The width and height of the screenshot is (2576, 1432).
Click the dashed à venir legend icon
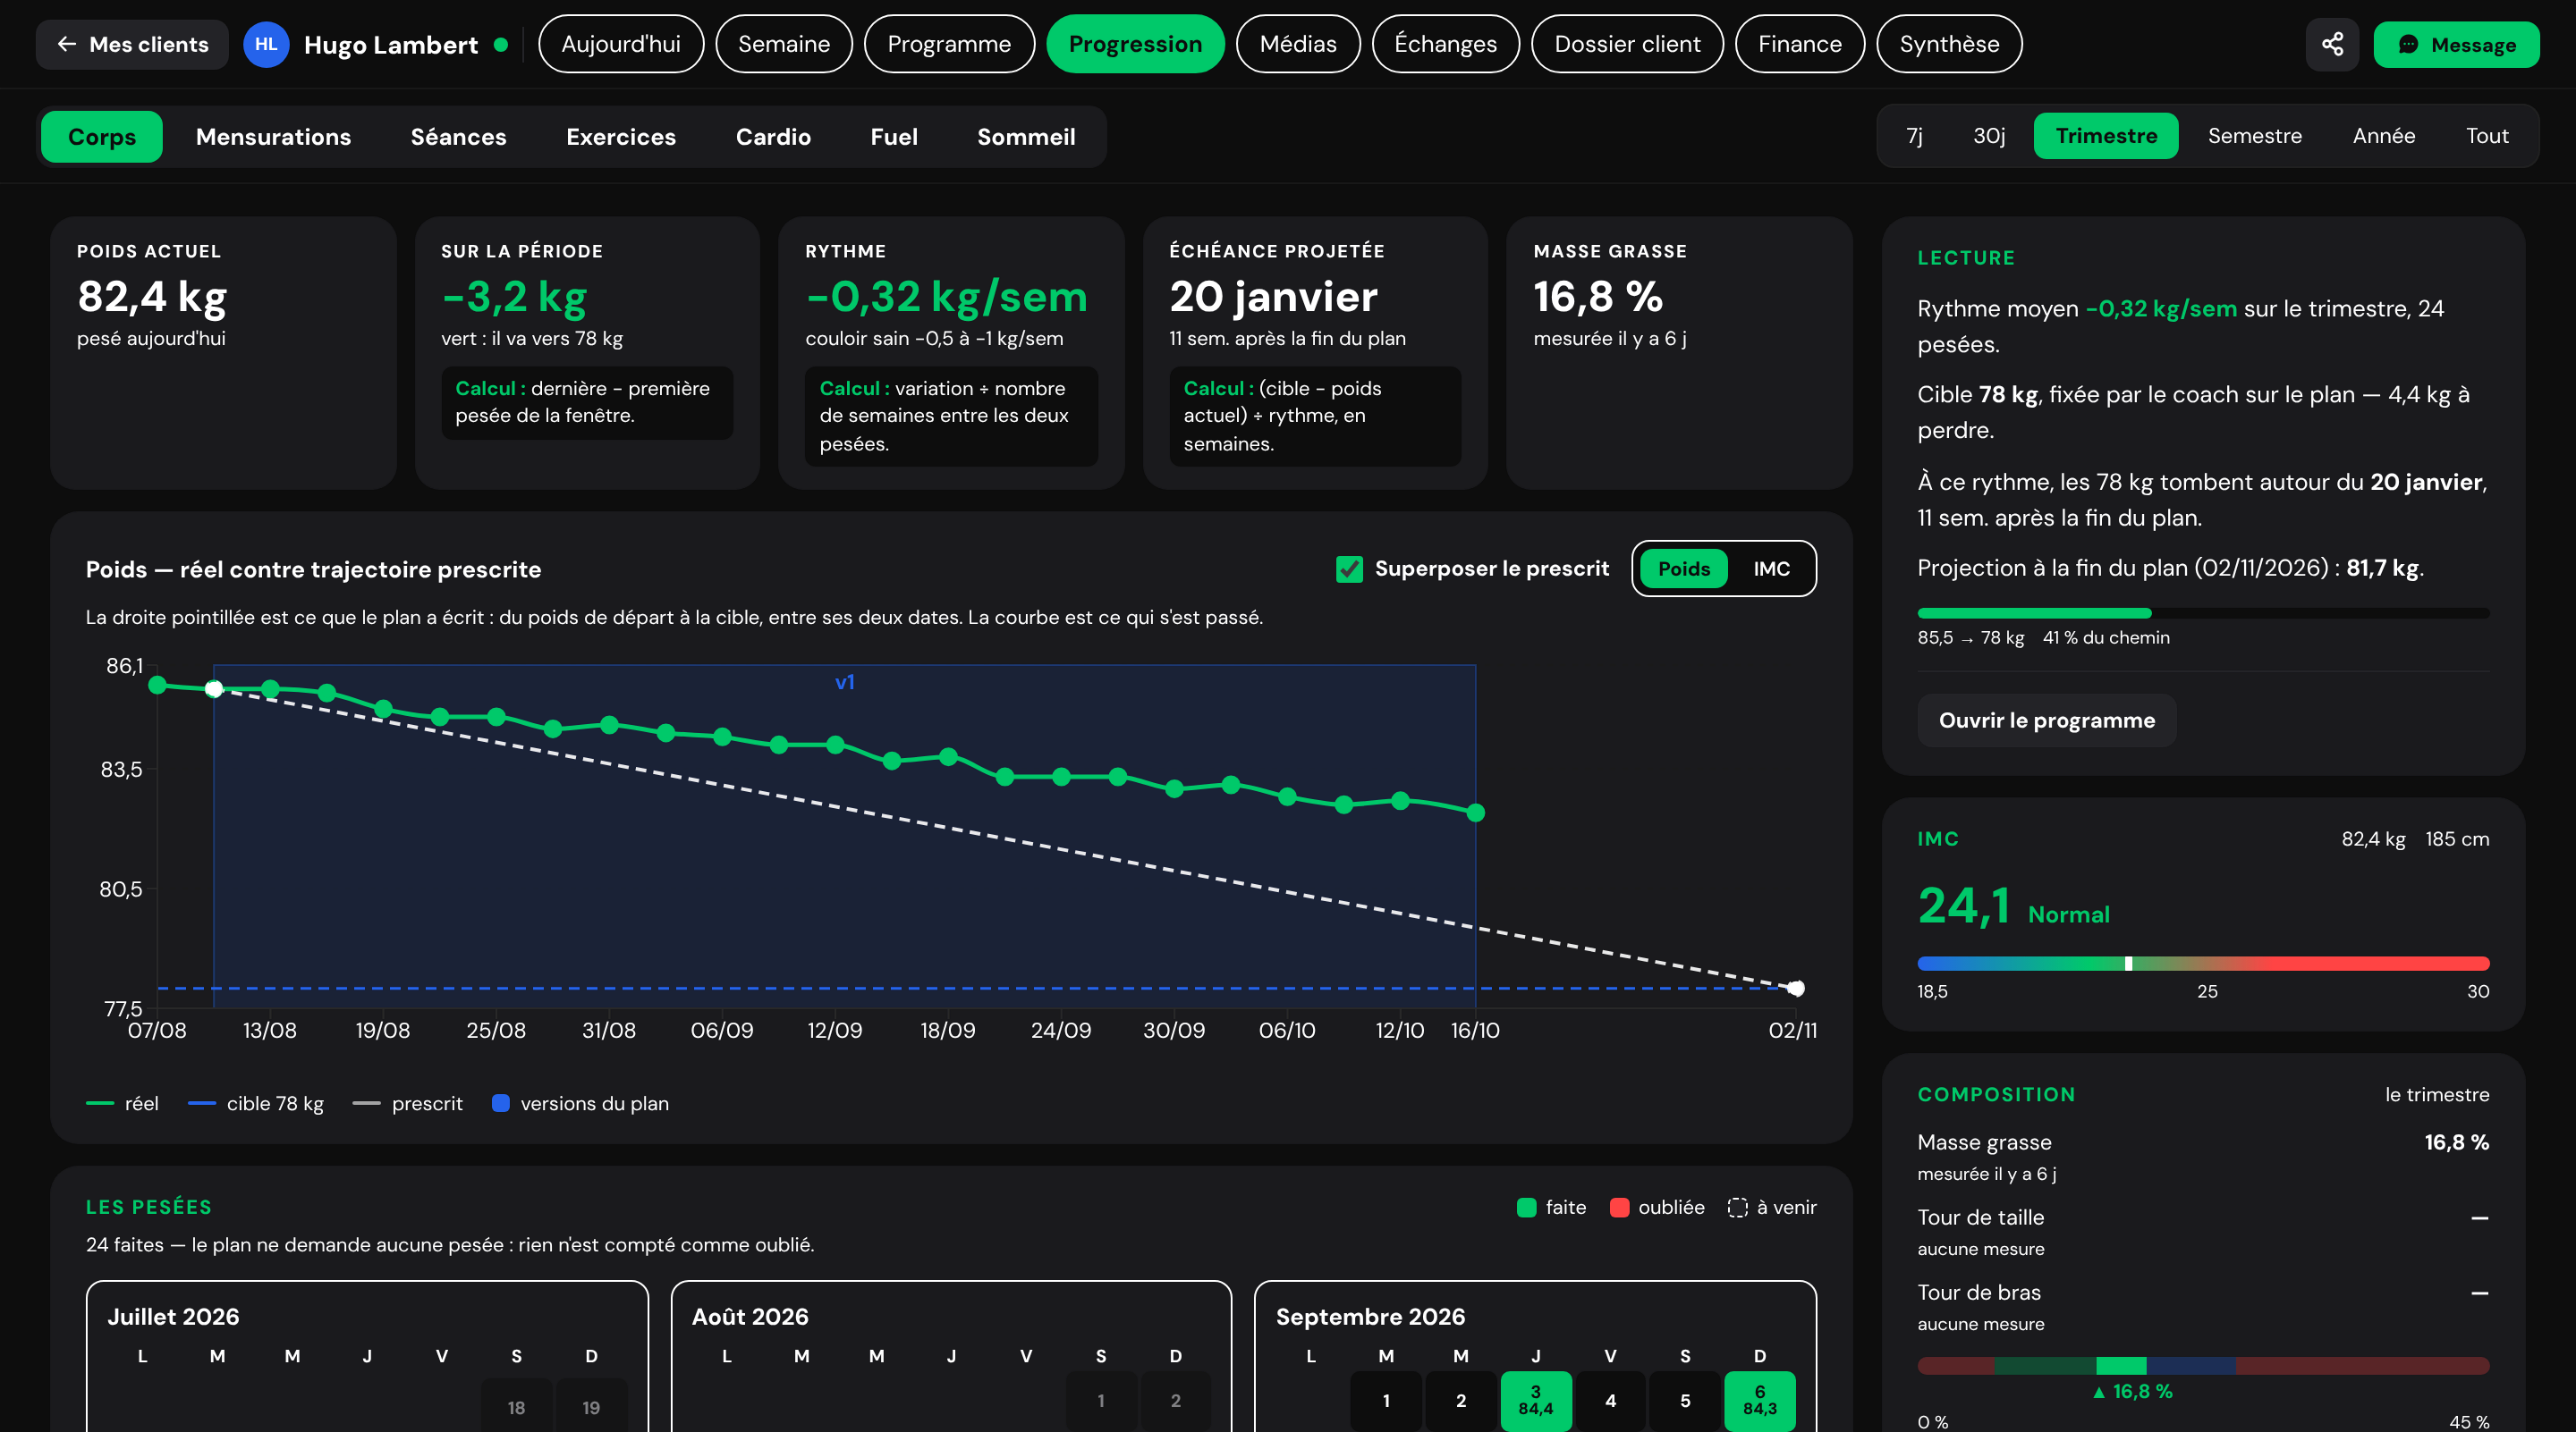[1737, 1207]
